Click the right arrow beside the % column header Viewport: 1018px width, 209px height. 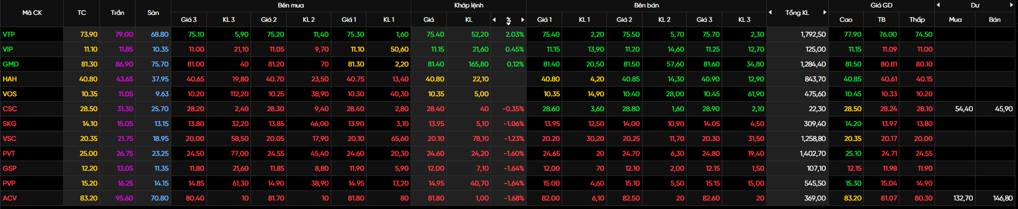[523, 20]
